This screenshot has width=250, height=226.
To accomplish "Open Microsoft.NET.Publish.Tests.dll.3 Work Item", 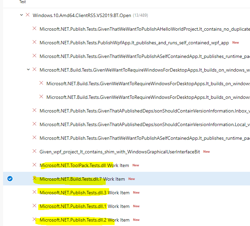I will tap(85, 193).
